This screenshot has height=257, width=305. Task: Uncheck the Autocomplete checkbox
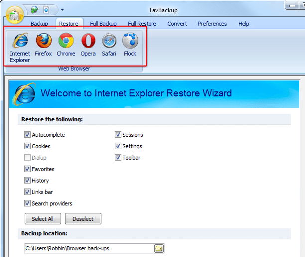click(27, 134)
